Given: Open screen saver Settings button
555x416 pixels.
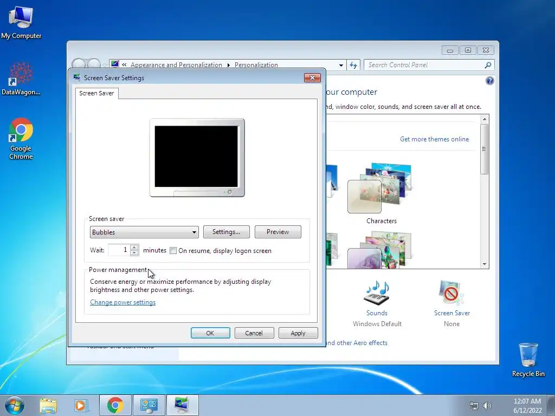Looking at the screenshot, I should point(226,232).
